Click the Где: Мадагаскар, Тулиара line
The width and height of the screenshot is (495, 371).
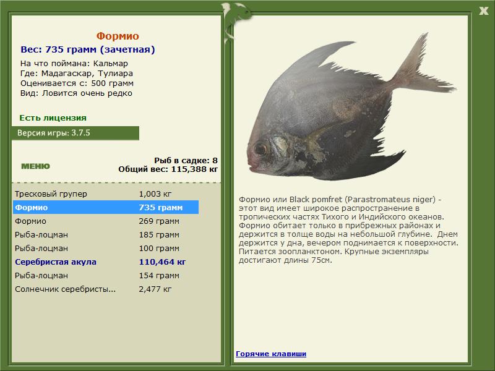pos(77,73)
